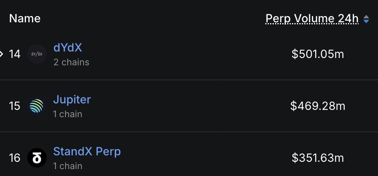The width and height of the screenshot is (378, 176).
Task: Click the StandX Perp logo icon
Action: [x=37, y=158]
